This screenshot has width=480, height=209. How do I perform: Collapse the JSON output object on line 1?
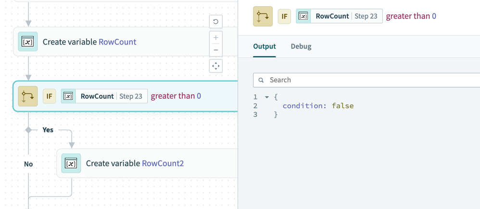[x=267, y=97]
